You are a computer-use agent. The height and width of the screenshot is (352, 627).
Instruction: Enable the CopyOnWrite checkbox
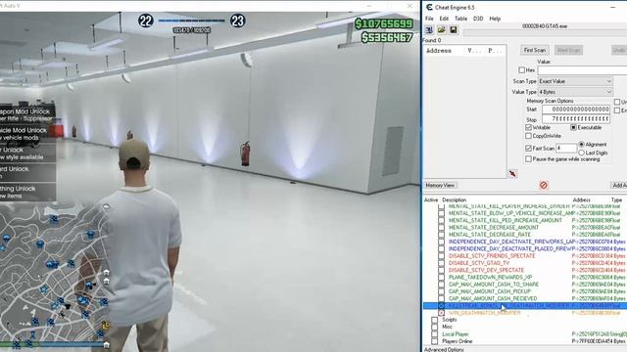[528, 136]
